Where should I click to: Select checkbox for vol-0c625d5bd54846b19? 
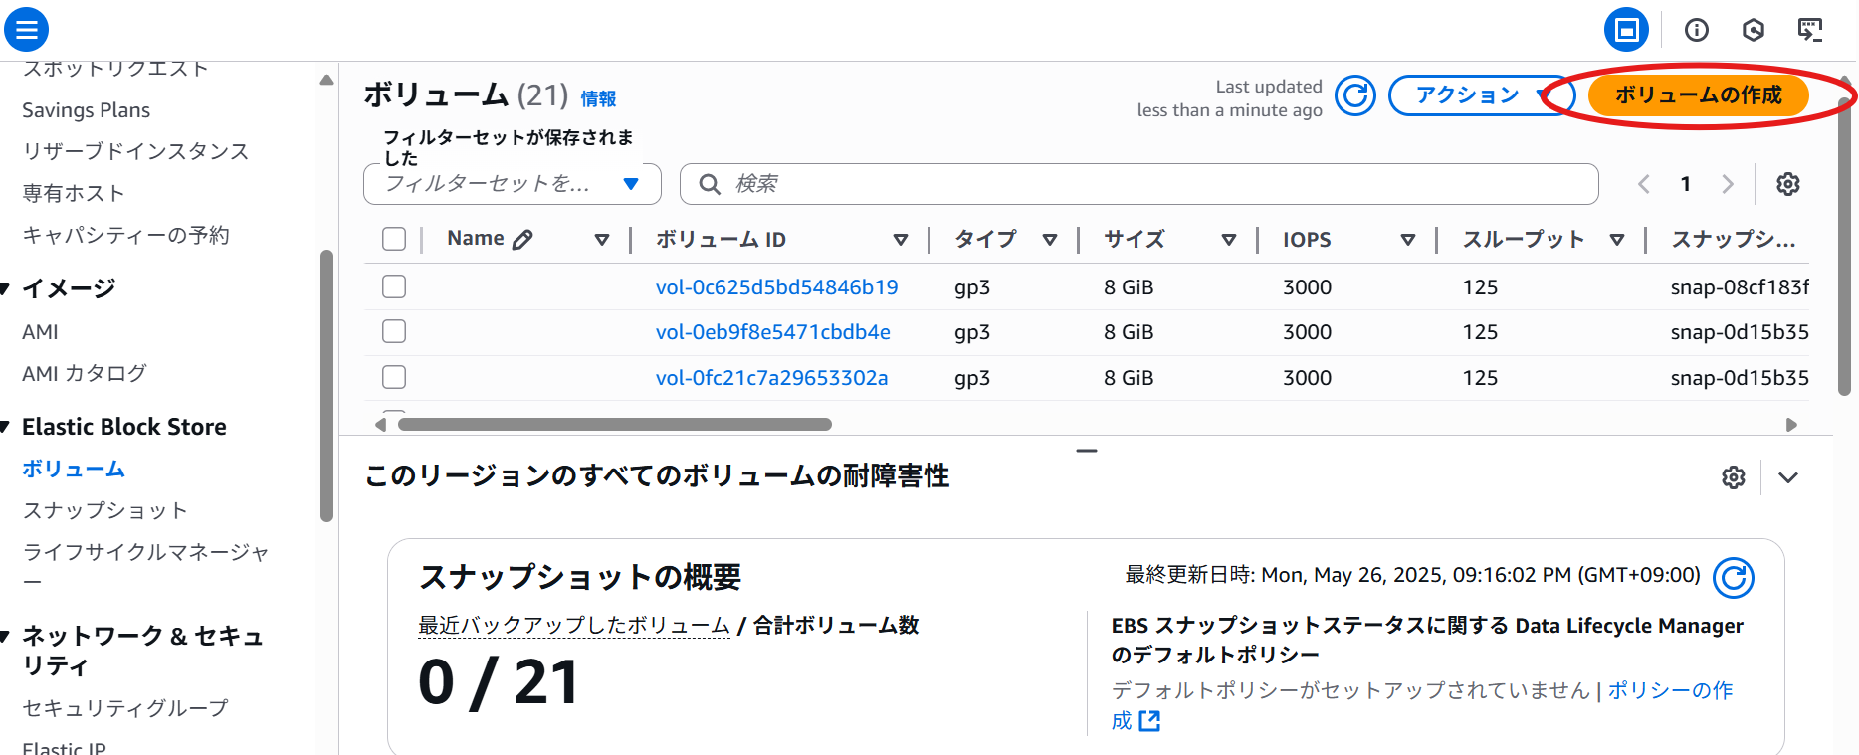394,287
